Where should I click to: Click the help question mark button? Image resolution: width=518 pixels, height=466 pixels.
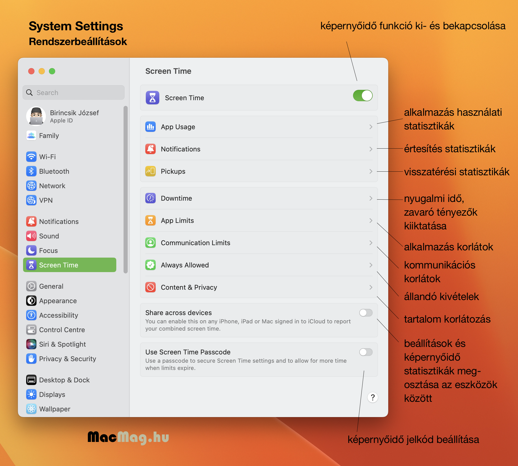(373, 397)
